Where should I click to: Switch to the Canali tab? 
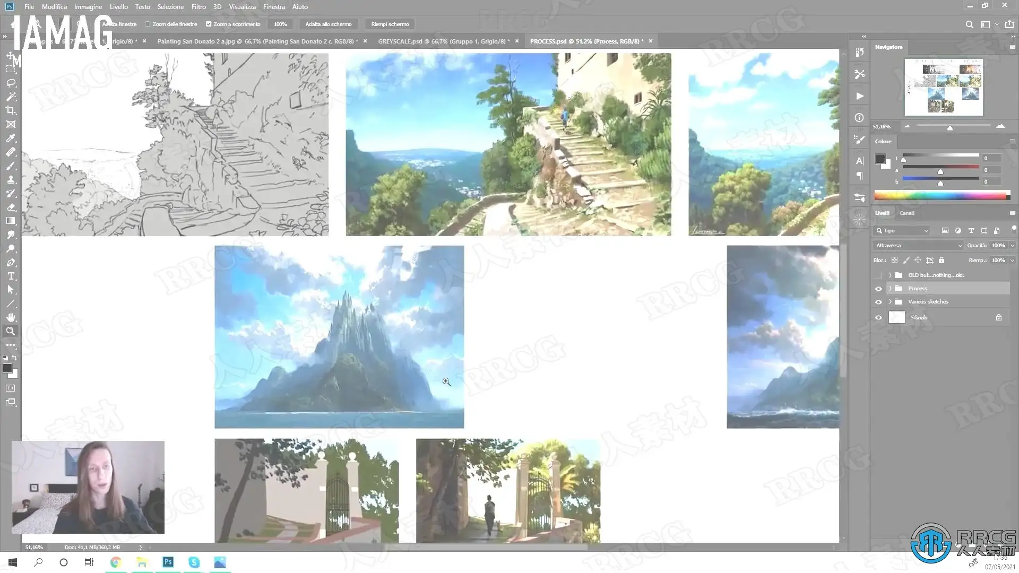point(906,213)
